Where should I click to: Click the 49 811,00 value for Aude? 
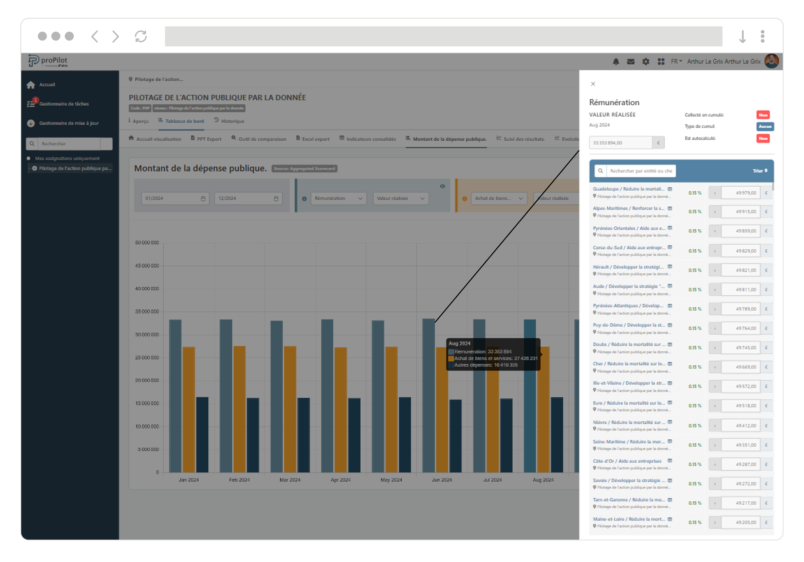click(740, 290)
